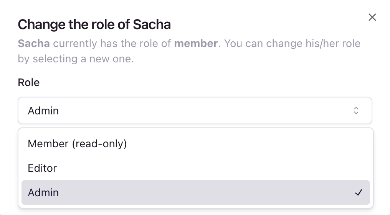
Task: Click 'by selecting a new one.' description line
Action: [x=76, y=59]
